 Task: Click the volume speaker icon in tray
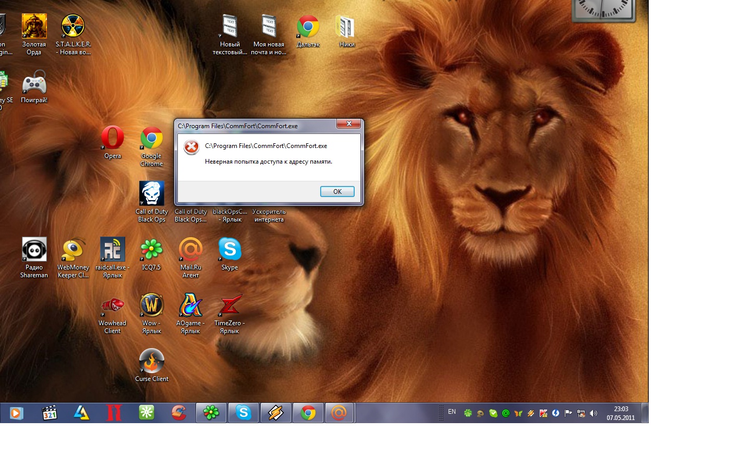click(593, 413)
